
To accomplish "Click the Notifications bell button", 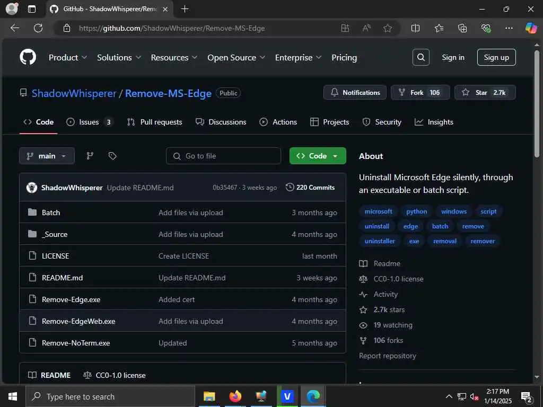I will pos(355,92).
